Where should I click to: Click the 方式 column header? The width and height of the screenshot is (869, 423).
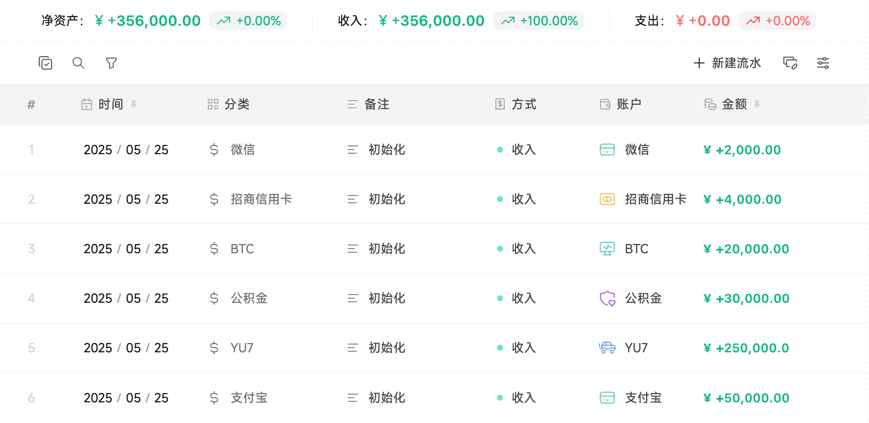pyautogui.click(x=516, y=104)
